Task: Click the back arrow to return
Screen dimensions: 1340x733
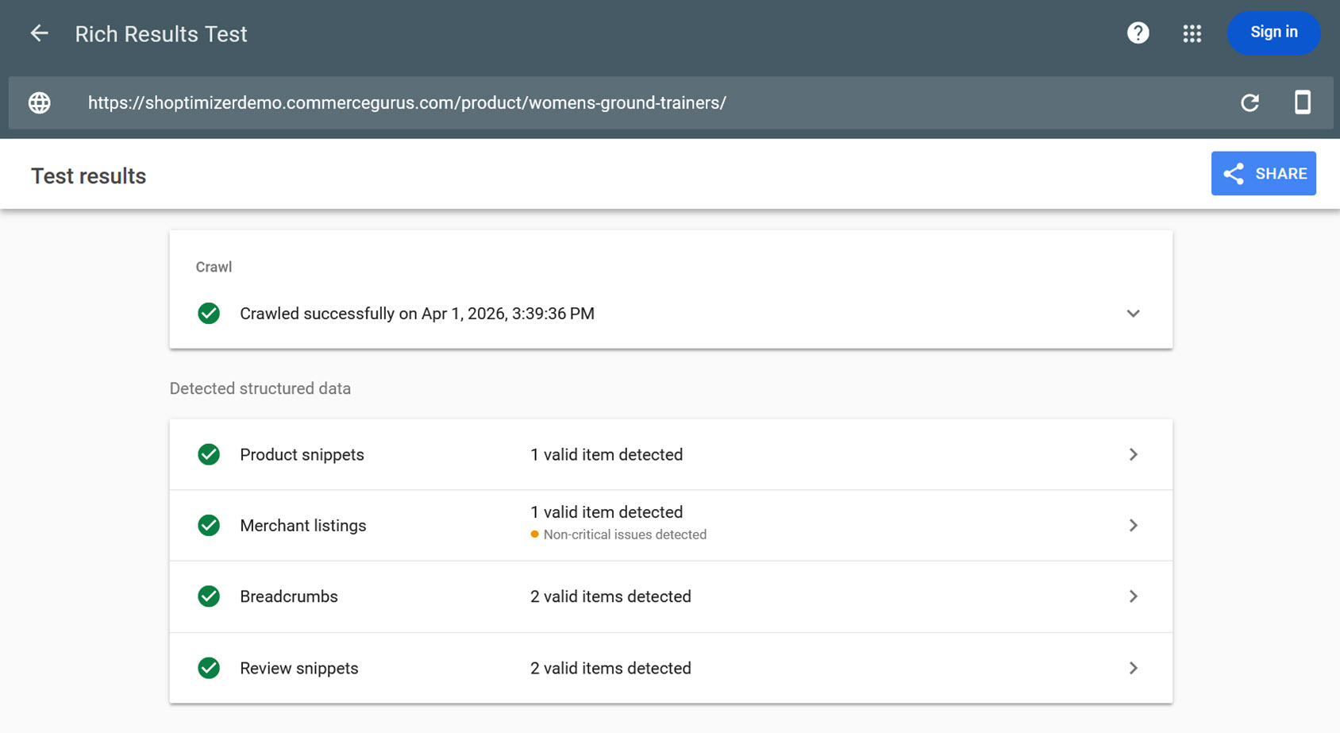Action: (x=38, y=33)
